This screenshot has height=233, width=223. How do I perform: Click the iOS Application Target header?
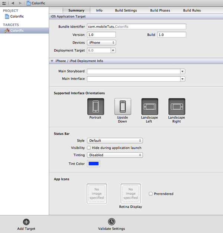[x=68, y=16]
